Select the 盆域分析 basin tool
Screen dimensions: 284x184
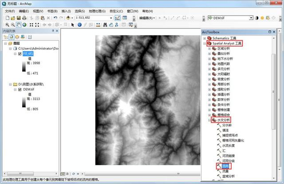click(229, 176)
